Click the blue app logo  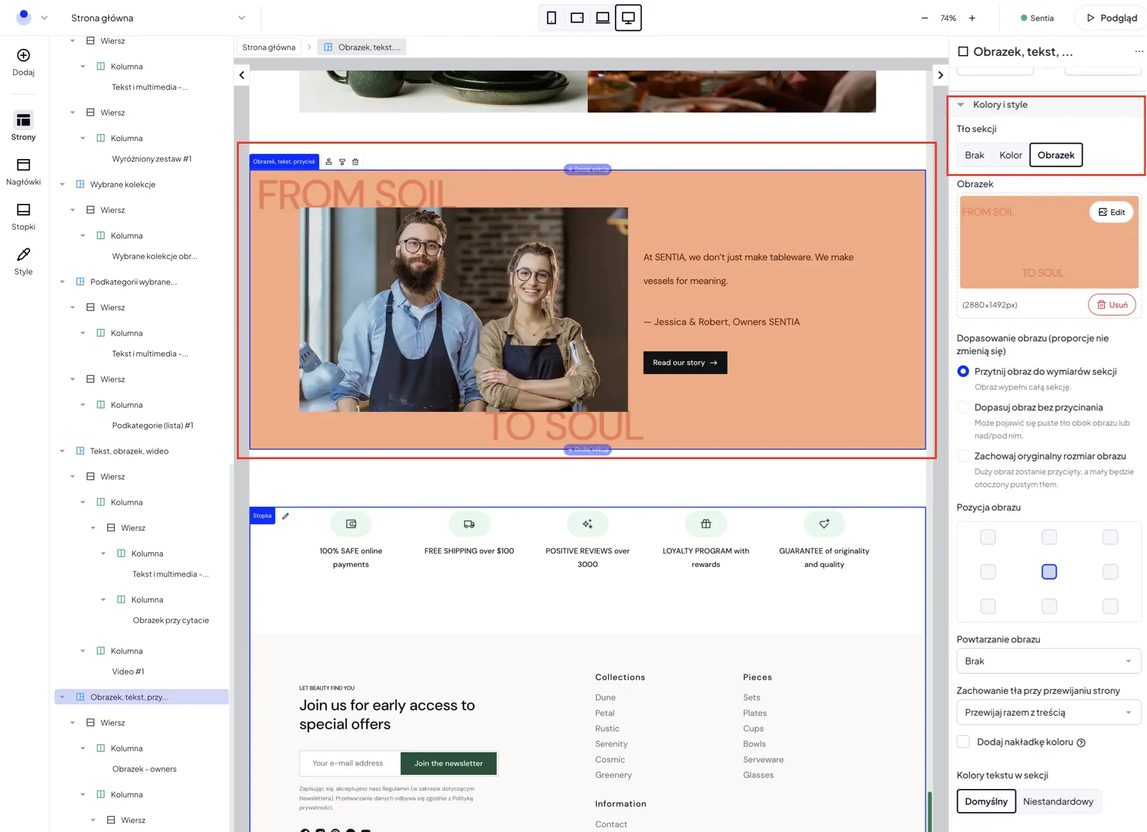pos(24,17)
